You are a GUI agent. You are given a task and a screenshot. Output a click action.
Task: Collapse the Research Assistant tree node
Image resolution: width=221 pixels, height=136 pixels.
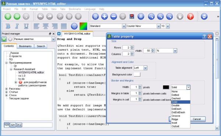coord(11,69)
